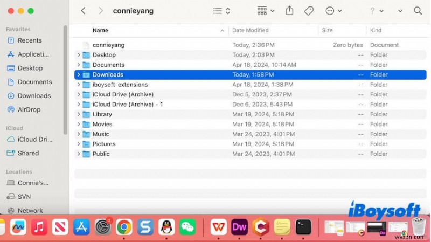Open Stickies in the Dock
The height and width of the screenshot is (242, 431).
tap(282, 227)
